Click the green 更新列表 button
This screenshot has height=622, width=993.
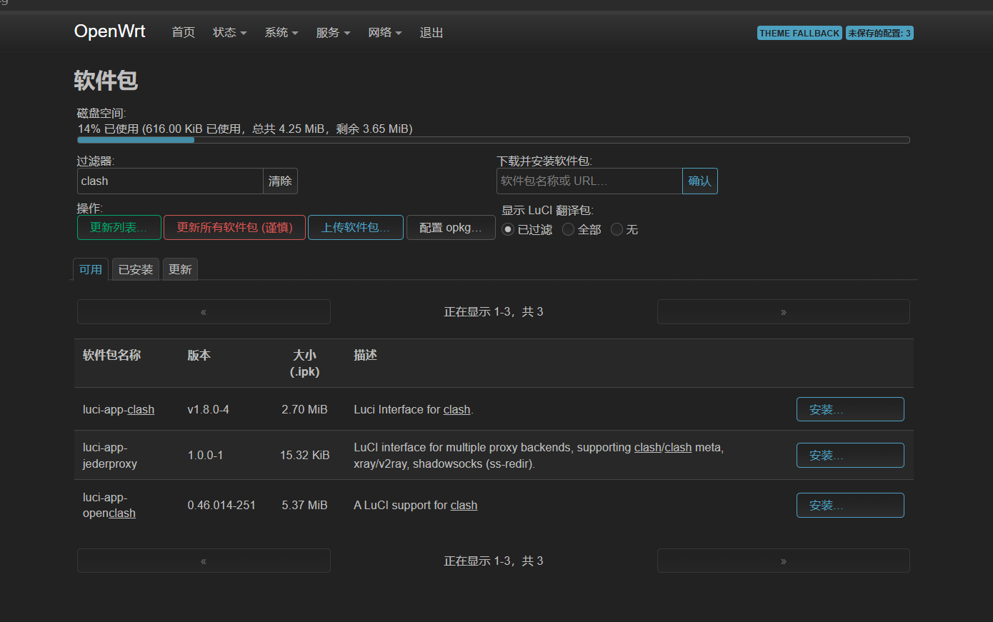[x=119, y=228]
